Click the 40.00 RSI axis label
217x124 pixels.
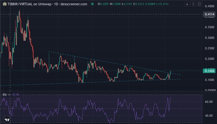[209, 116]
